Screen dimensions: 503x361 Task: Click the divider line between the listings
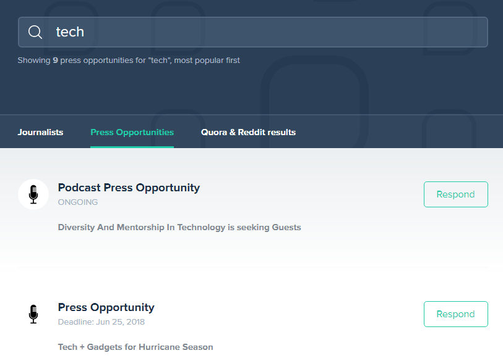coord(253,267)
